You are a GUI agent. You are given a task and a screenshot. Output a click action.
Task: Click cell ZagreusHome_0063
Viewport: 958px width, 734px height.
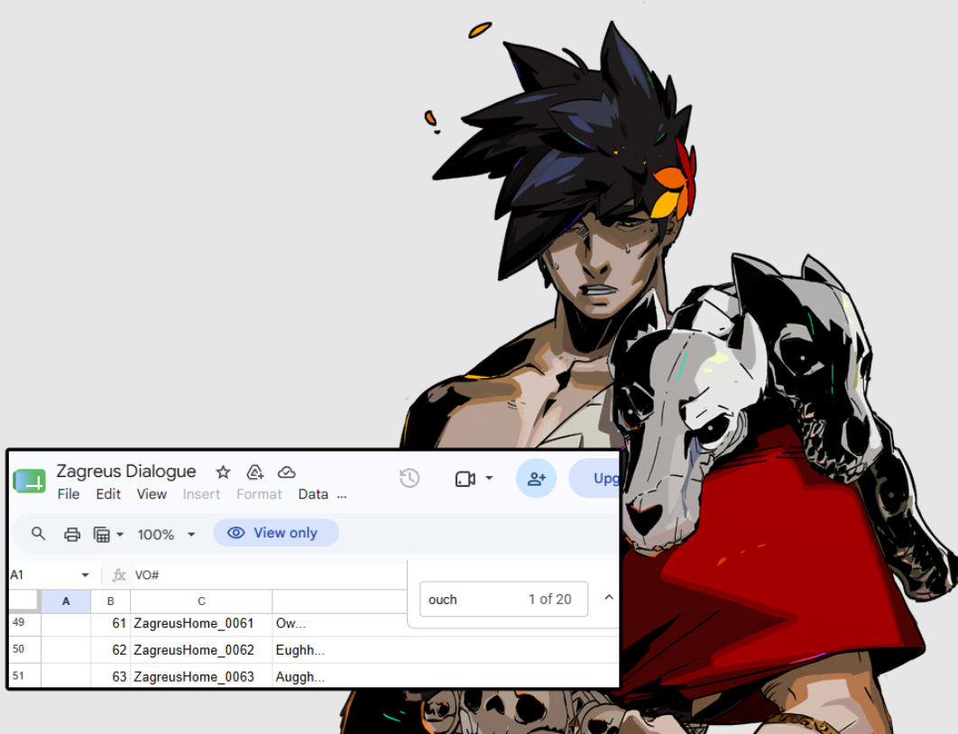click(201, 676)
